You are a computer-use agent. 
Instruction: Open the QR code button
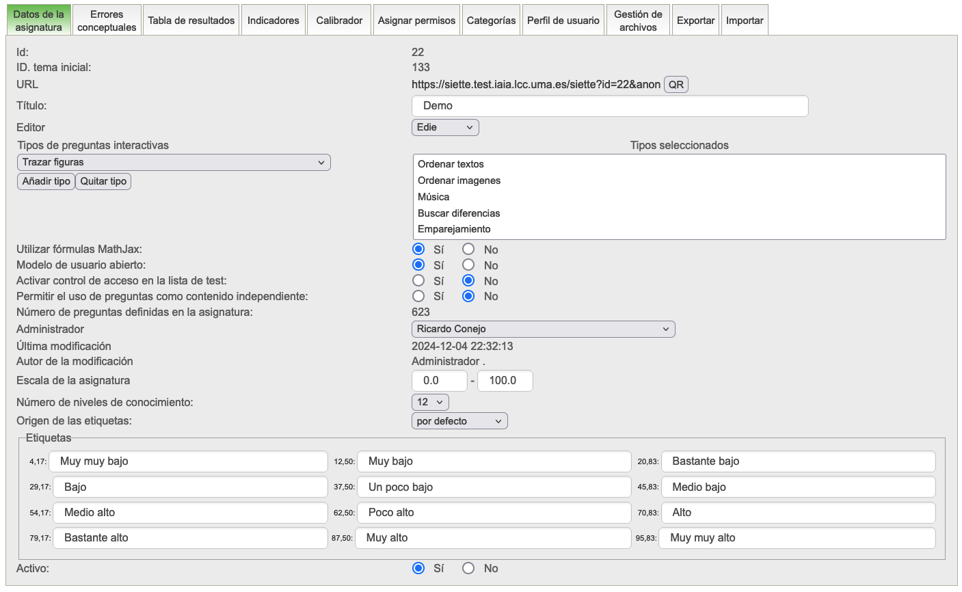point(676,85)
